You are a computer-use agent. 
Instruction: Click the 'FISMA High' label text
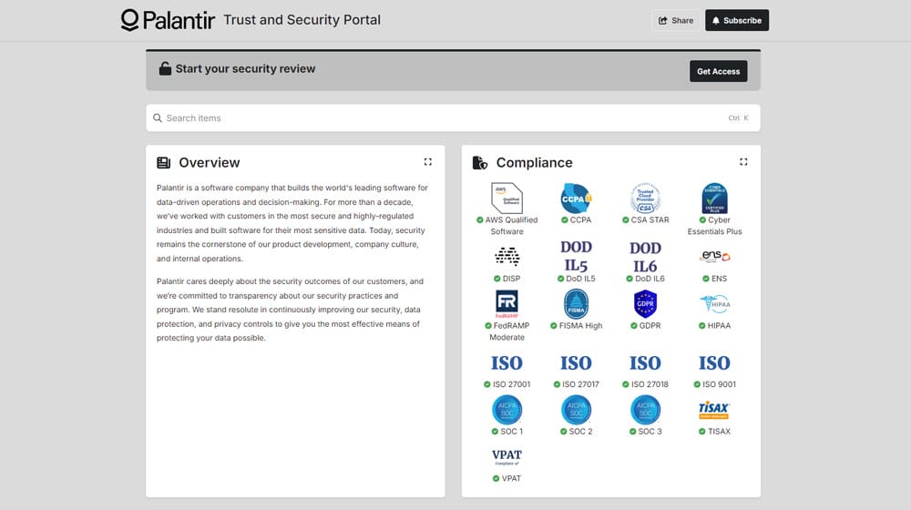coord(580,325)
